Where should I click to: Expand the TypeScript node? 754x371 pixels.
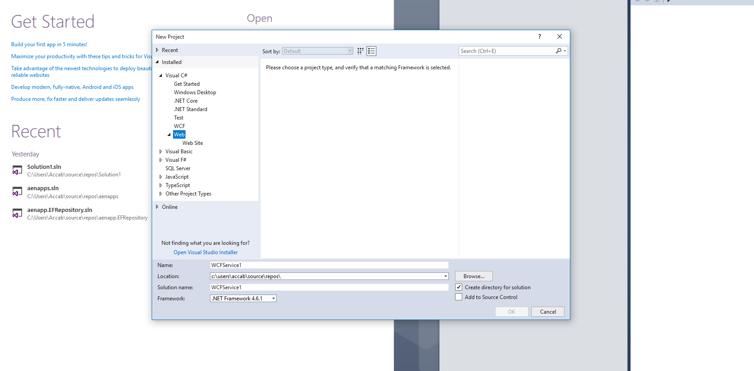point(161,185)
